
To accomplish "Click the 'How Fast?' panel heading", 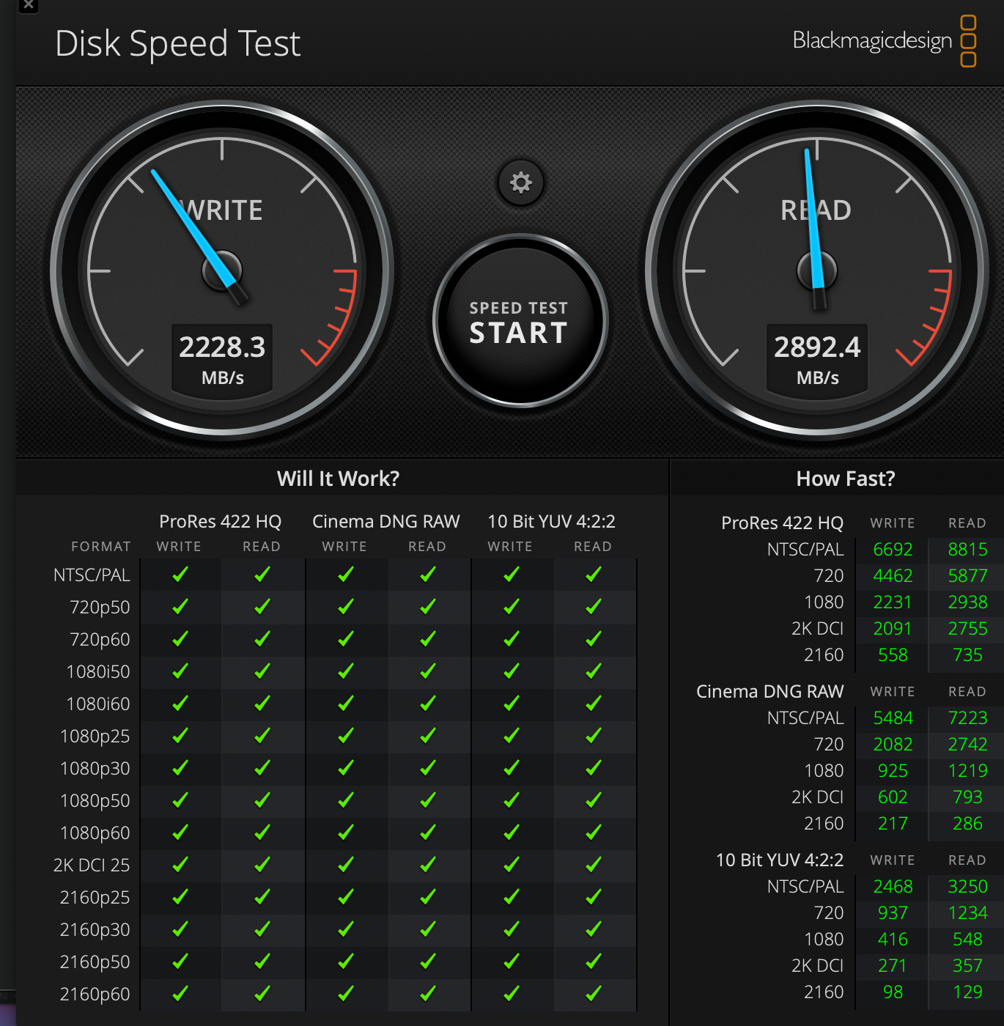I will point(846,479).
